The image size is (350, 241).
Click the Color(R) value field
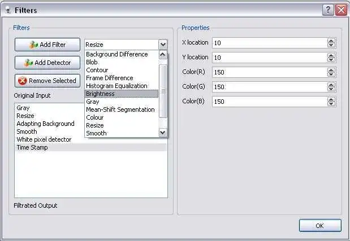pos(270,72)
